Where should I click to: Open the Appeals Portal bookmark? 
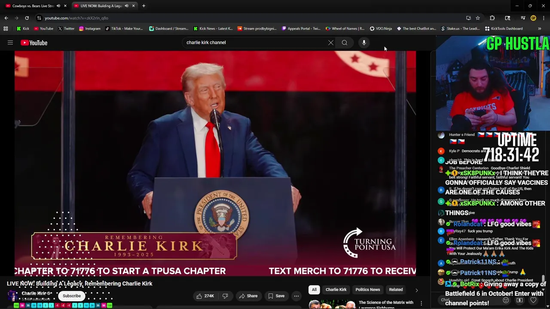tap(301, 28)
